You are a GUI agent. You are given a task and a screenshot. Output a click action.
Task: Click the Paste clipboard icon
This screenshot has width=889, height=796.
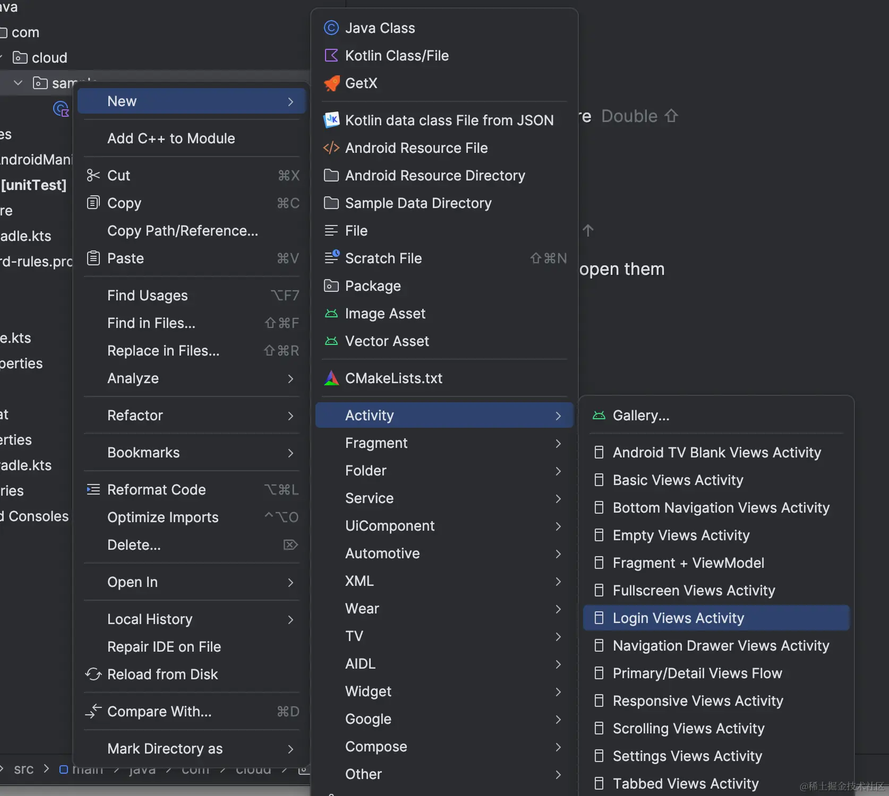point(93,258)
